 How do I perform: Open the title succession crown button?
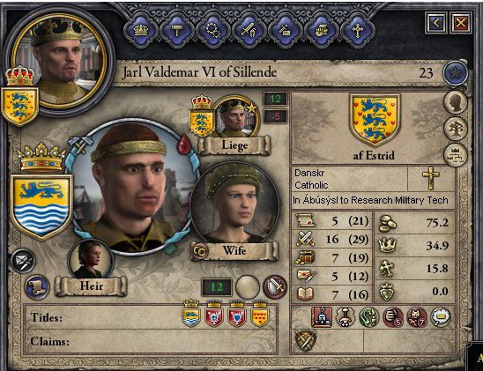pos(456,154)
